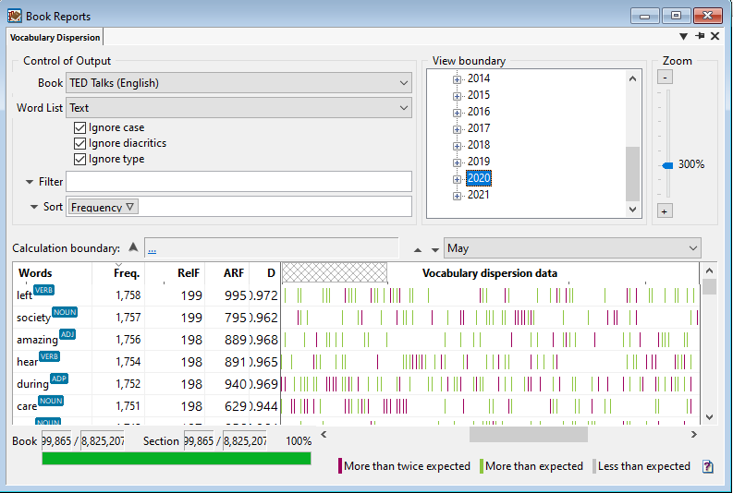Click the zoom in plus button
The width and height of the screenshot is (733, 493).
click(x=666, y=210)
